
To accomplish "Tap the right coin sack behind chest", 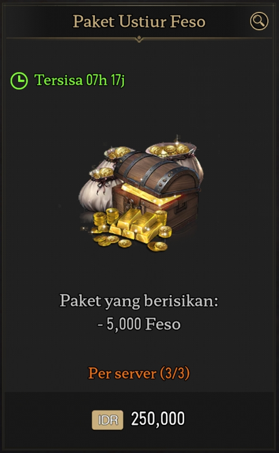I will pos(178,156).
